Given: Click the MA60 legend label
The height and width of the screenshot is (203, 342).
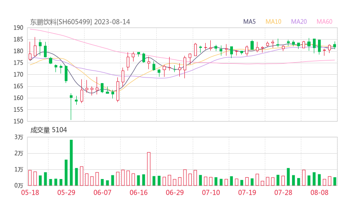Looking at the screenshot, I should [324, 22].
